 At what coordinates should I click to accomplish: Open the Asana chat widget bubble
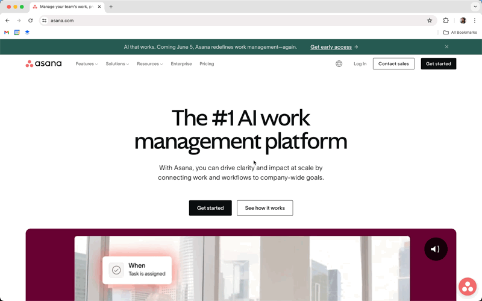(467, 287)
